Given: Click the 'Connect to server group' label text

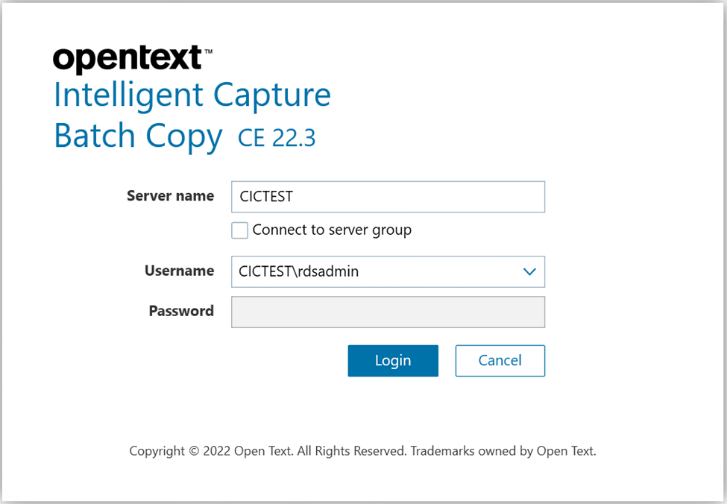Looking at the screenshot, I should [x=332, y=230].
